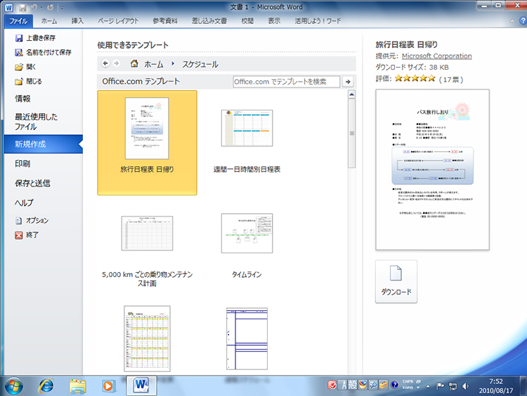Click the Redo icon in quick access toolbar
This screenshot has height=396, width=527.
click(51, 8)
